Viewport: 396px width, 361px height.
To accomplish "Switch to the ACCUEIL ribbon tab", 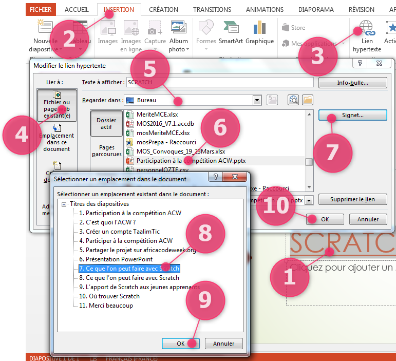I will pos(77,10).
